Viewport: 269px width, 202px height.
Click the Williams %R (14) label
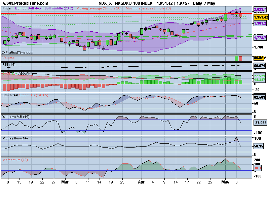16,117
